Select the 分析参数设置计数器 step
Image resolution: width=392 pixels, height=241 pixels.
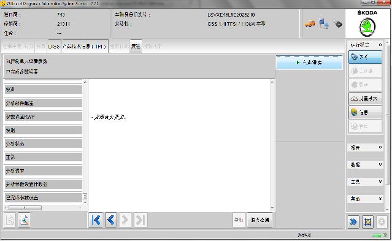coord(44,184)
